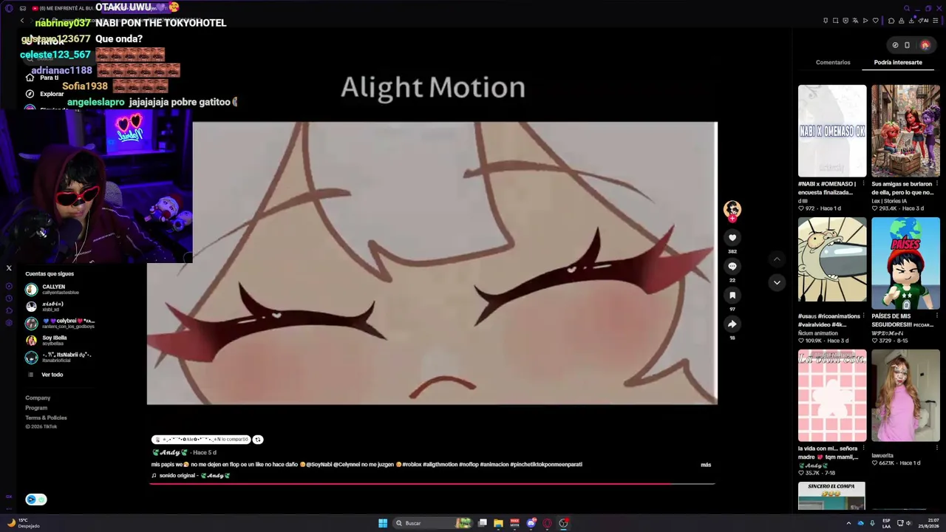Click the repost icon beside the shared pill

(258, 440)
